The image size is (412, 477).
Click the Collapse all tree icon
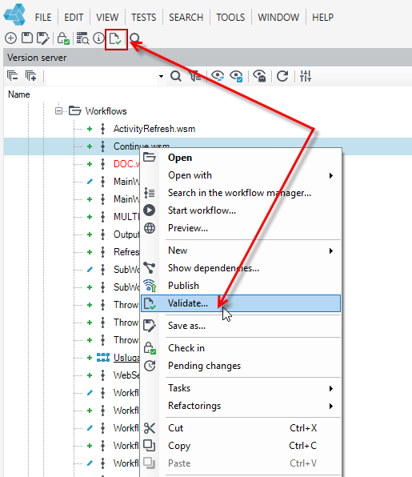13,76
